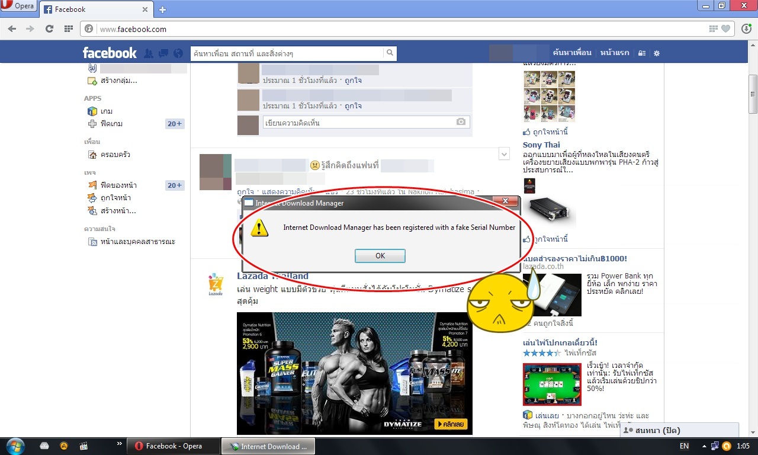Show more quick launch chevron
This screenshot has width=758, height=455.
click(x=120, y=443)
